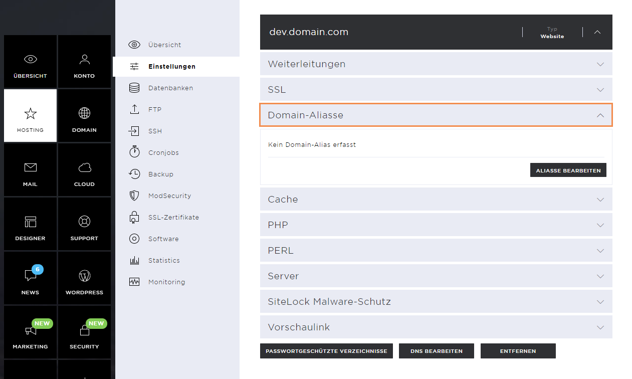This screenshot has width=632, height=379.
Task: Click the Statistics bar-chart icon
Action: 134,260
